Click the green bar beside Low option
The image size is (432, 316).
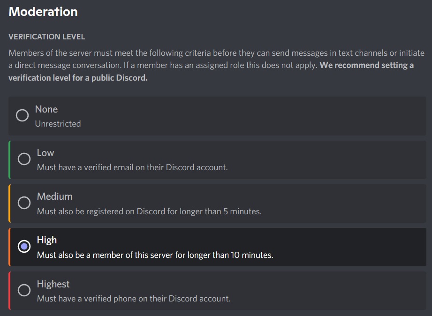[9, 159]
